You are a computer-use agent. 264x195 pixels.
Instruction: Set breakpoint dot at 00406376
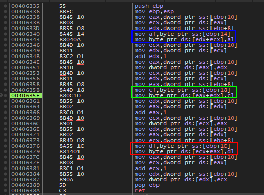pos(5,146)
